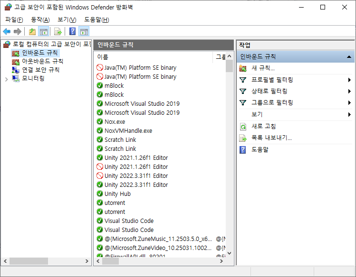Click 프로필별 필터링 action text

tap(272, 80)
